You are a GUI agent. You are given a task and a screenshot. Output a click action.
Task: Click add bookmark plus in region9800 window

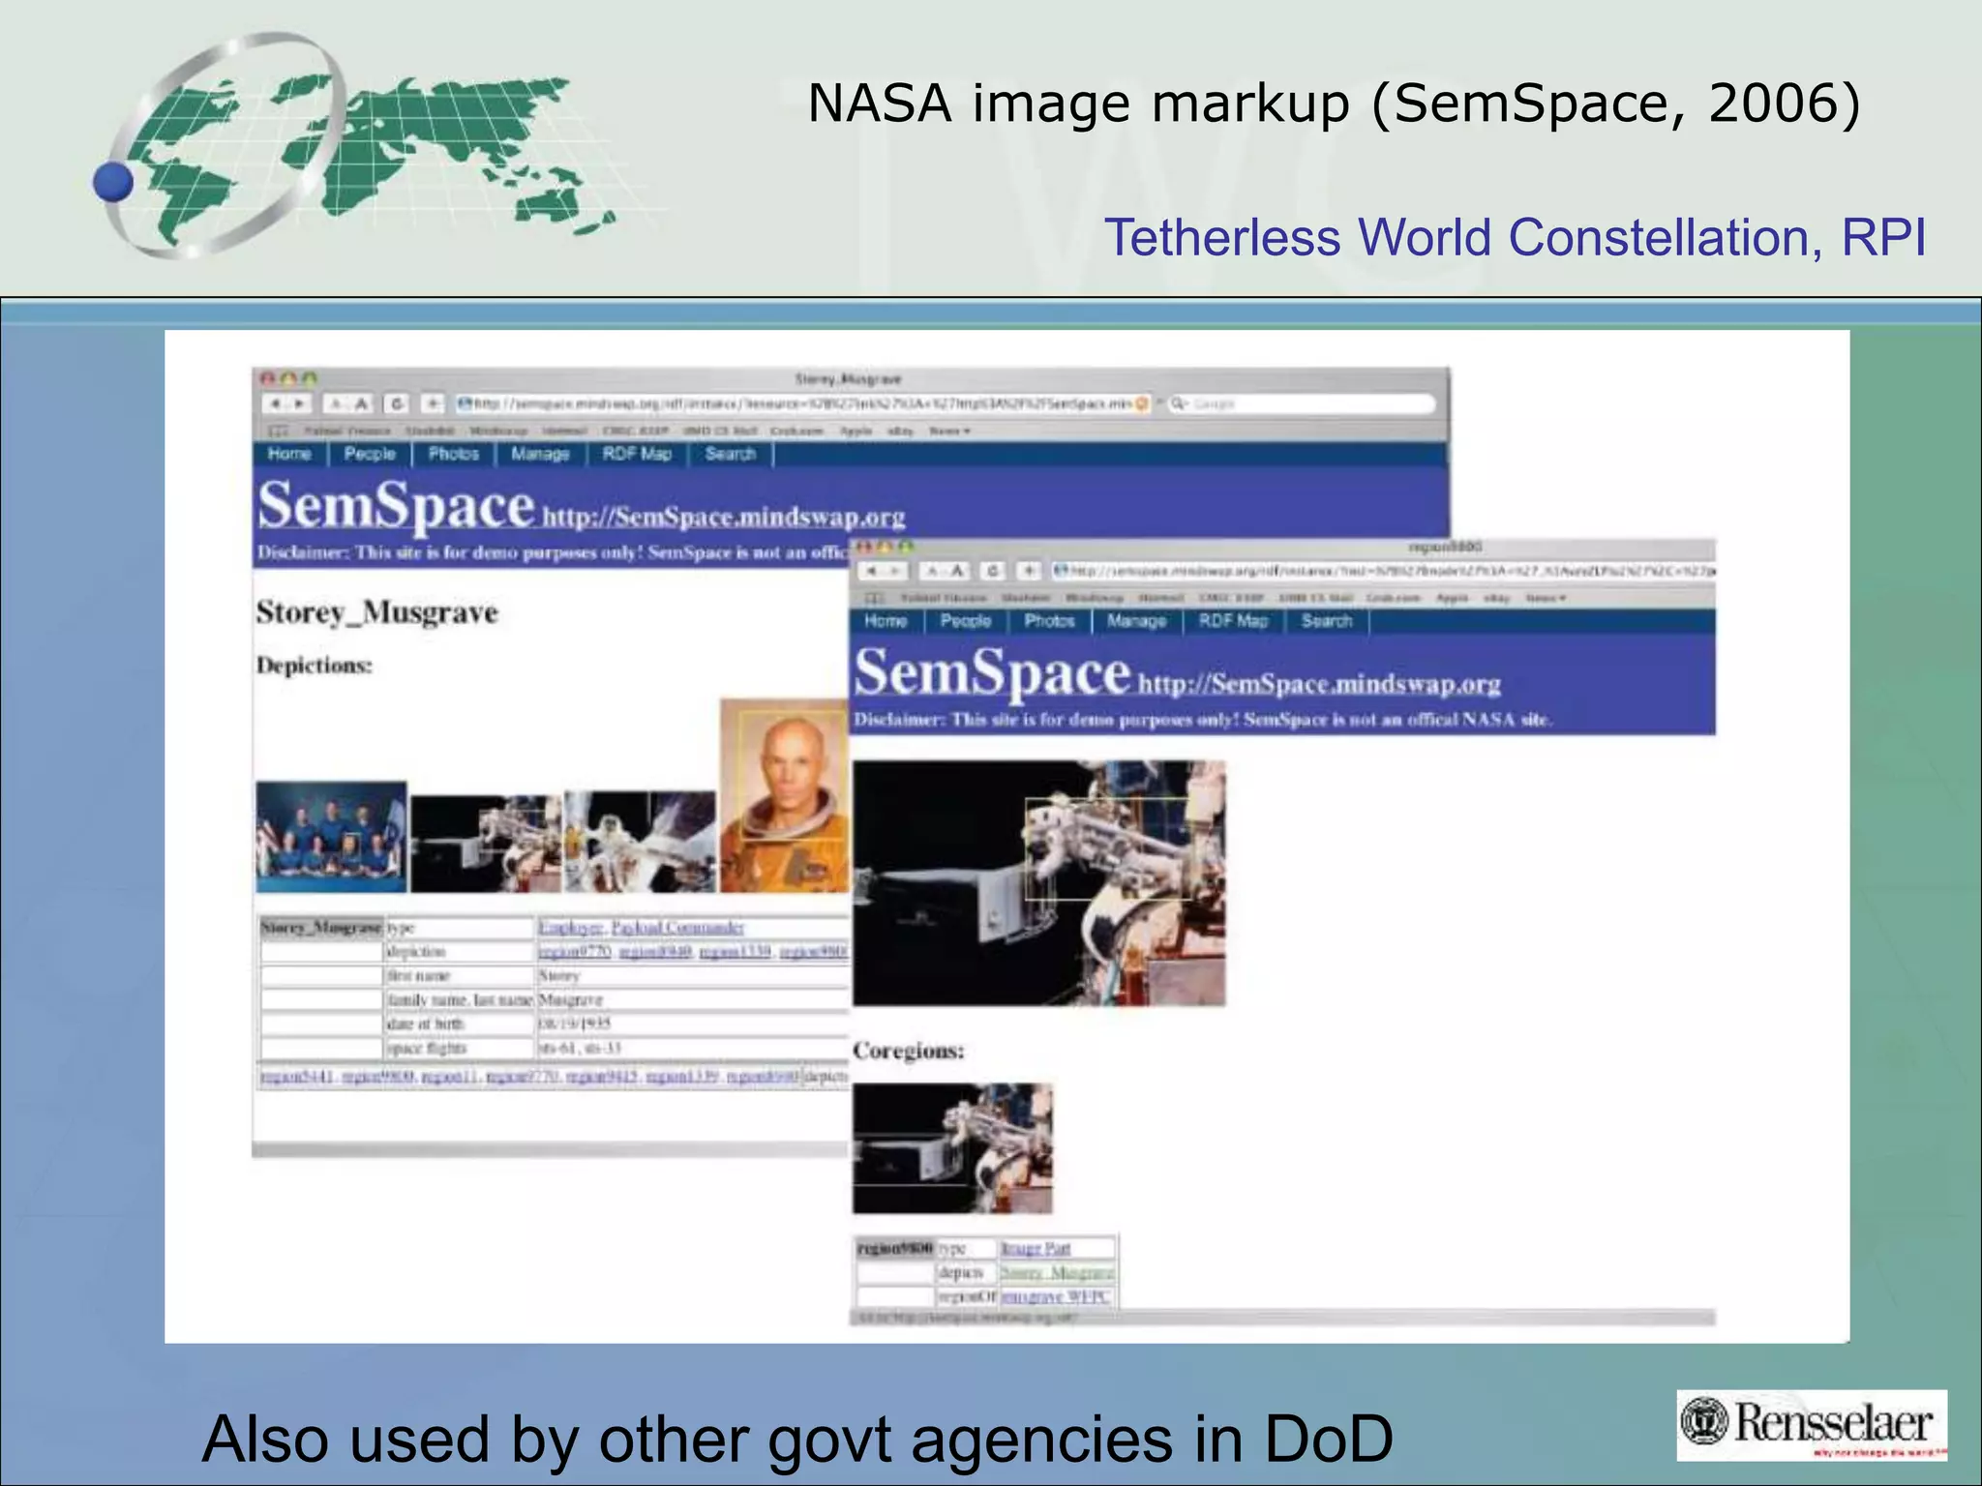click(x=1030, y=571)
